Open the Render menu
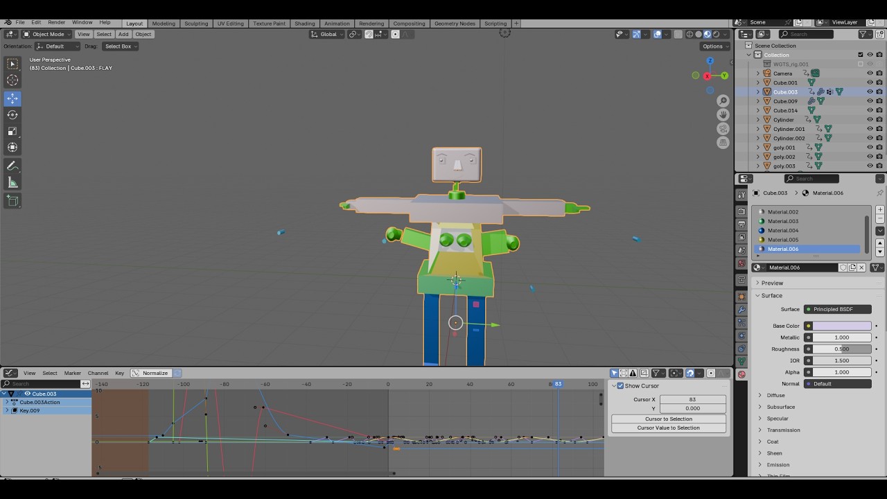The height and width of the screenshot is (499, 887). pyautogui.click(x=56, y=23)
